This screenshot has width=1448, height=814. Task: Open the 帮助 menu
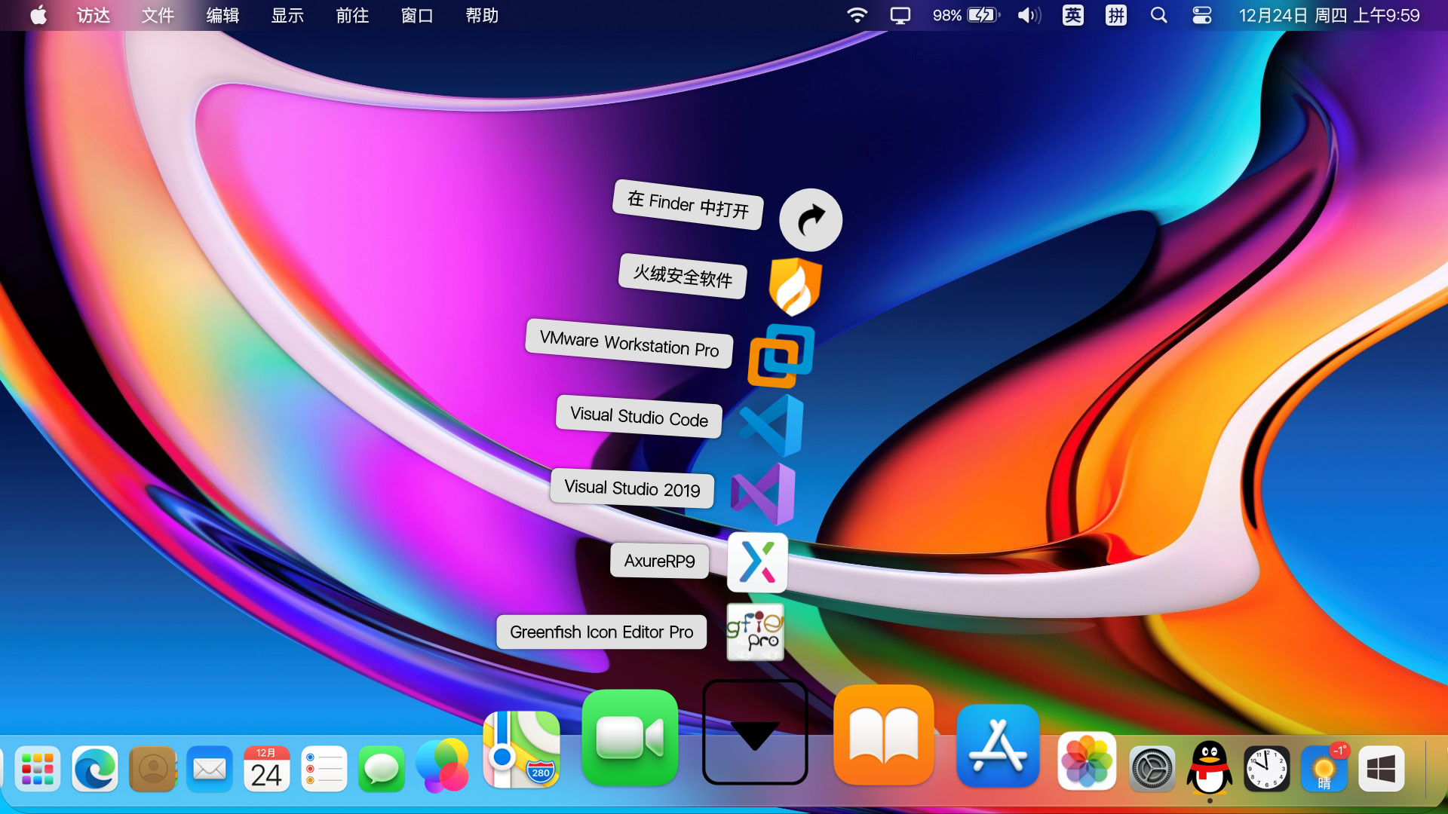coord(483,15)
